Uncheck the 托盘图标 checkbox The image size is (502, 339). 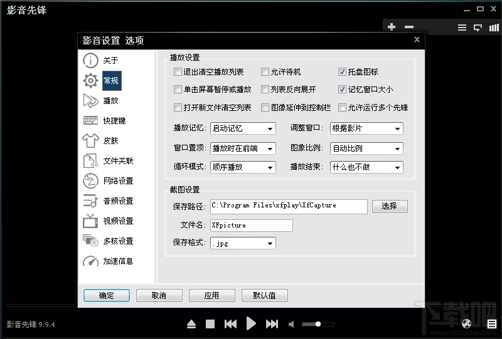(343, 72)
